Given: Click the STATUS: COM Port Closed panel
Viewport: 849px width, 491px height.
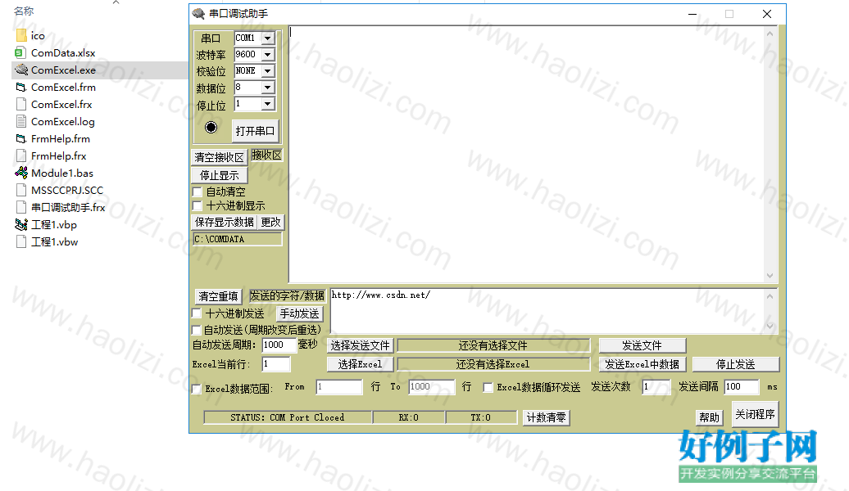Looking at the screenshot, I should click(x=288, y=417).
